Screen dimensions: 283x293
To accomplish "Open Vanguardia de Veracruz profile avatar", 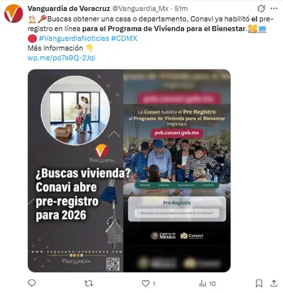I will pyautogui.click(x=14, y=14).
